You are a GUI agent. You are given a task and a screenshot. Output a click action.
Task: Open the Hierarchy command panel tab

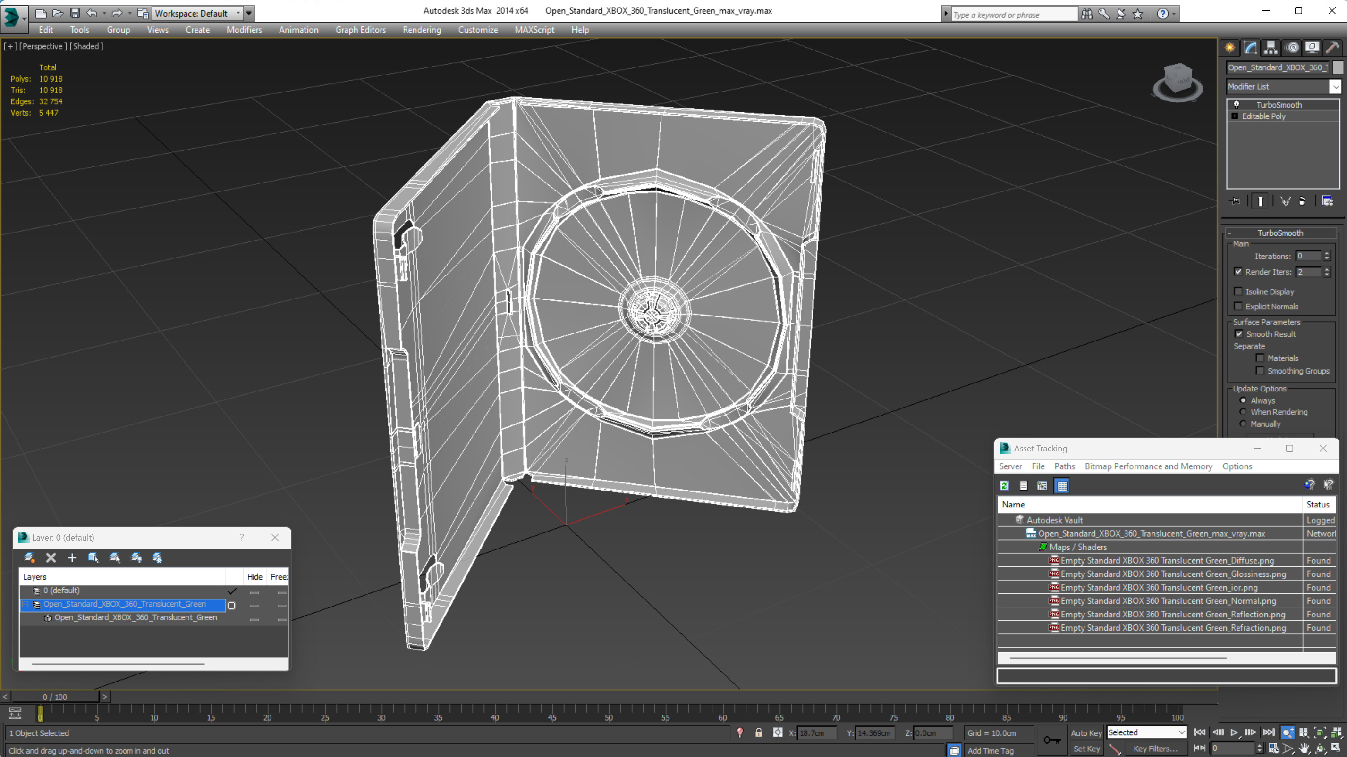[1271, 48]
